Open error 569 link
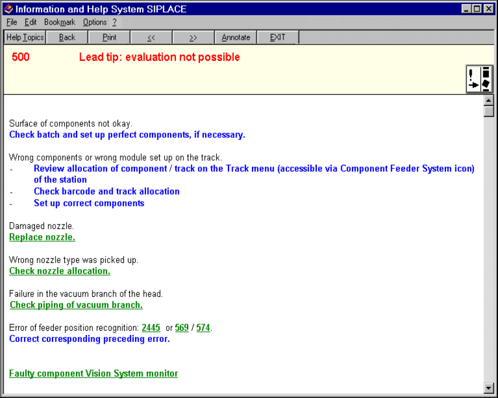 coord(182,327)
